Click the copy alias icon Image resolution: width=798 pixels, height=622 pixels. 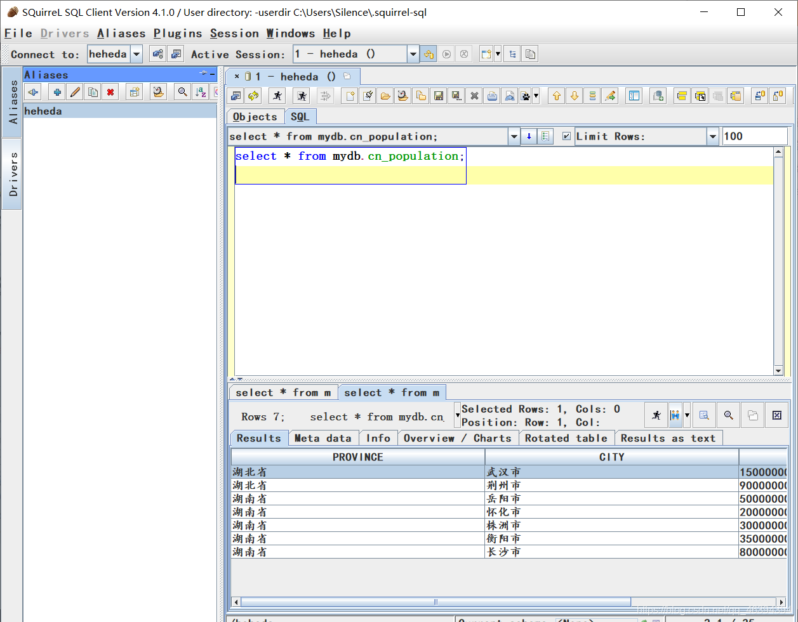point(93,92)
